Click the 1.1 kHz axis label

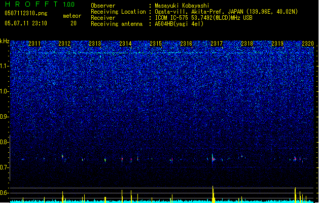click(x=4, y=66)
